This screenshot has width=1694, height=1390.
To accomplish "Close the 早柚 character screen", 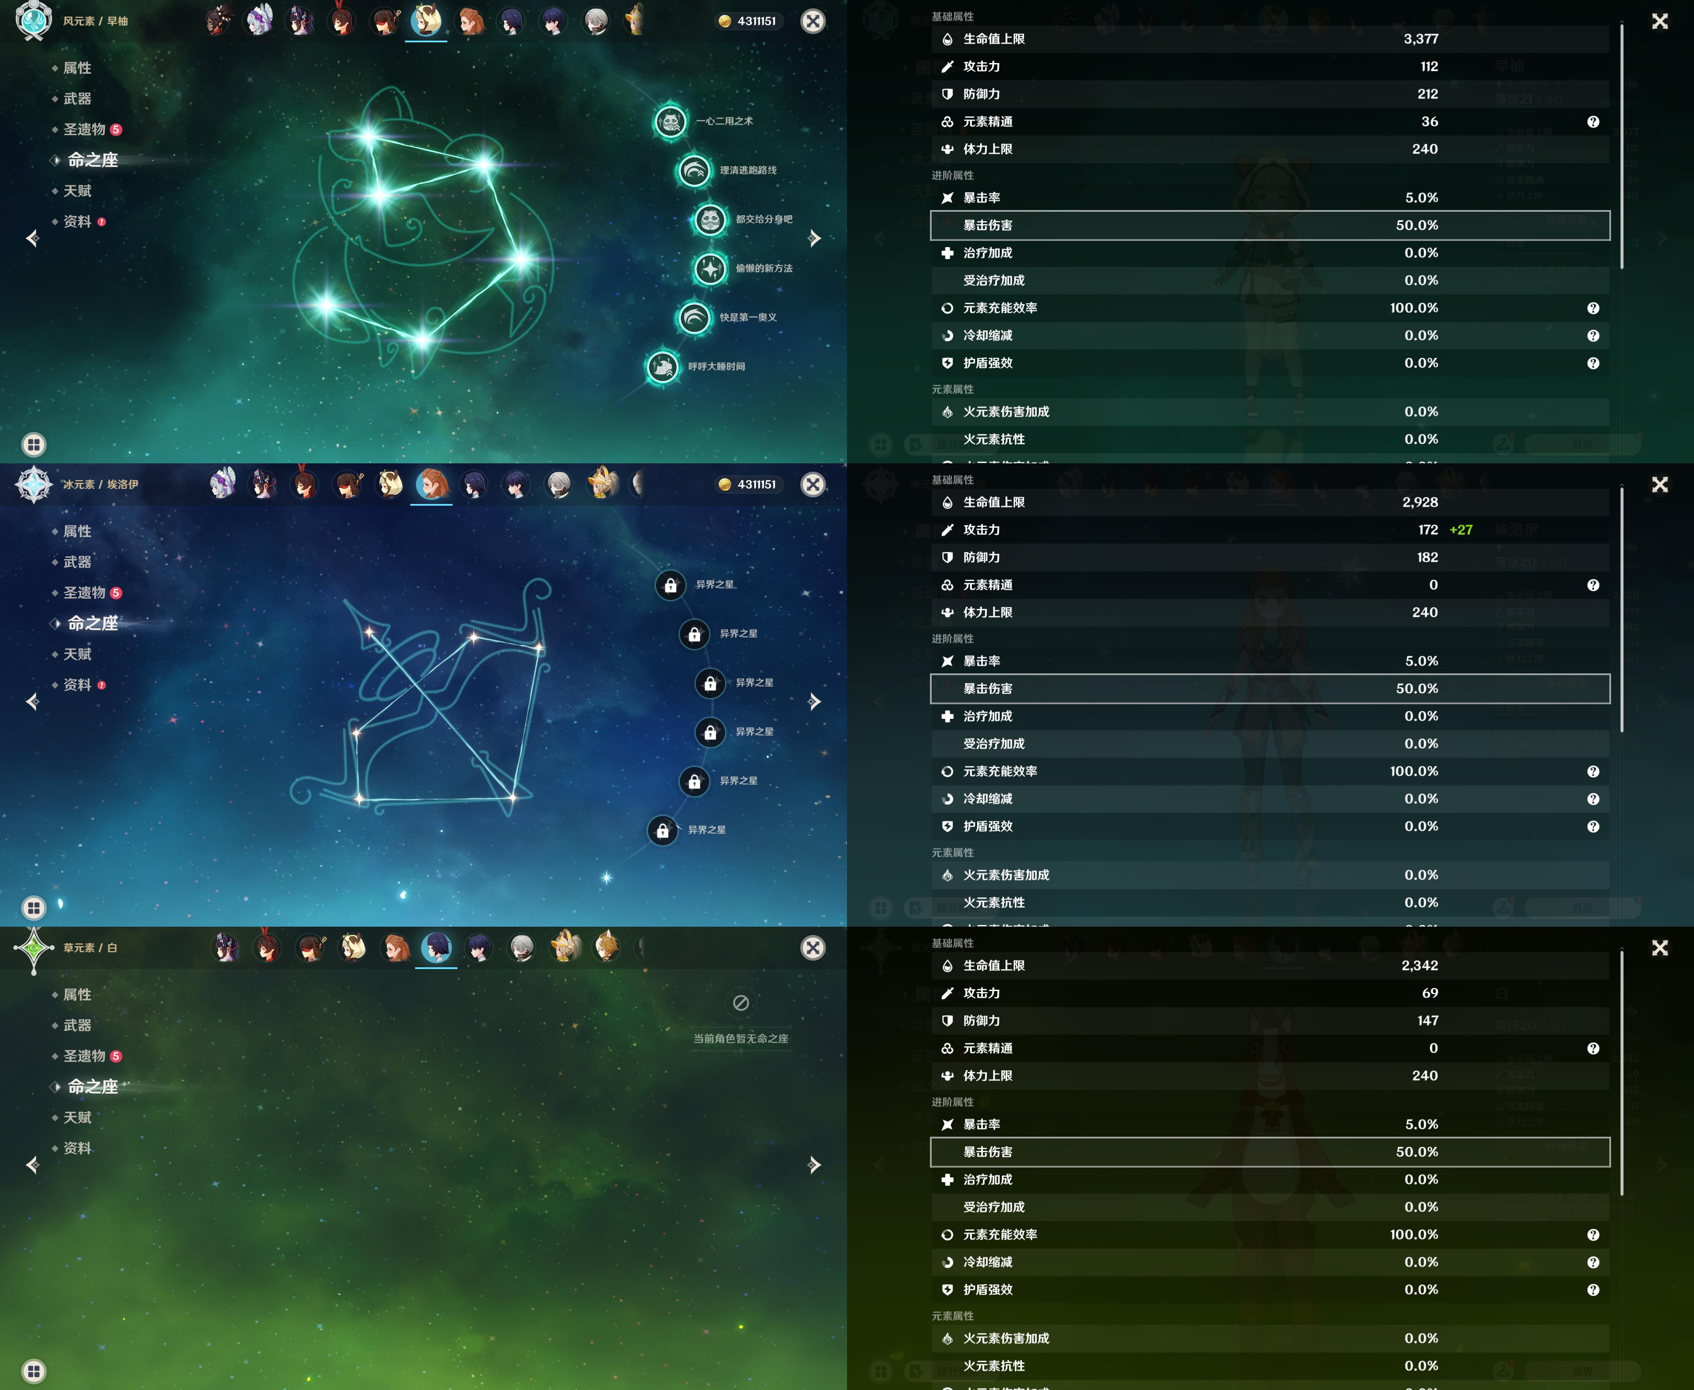I will (813, 22).
